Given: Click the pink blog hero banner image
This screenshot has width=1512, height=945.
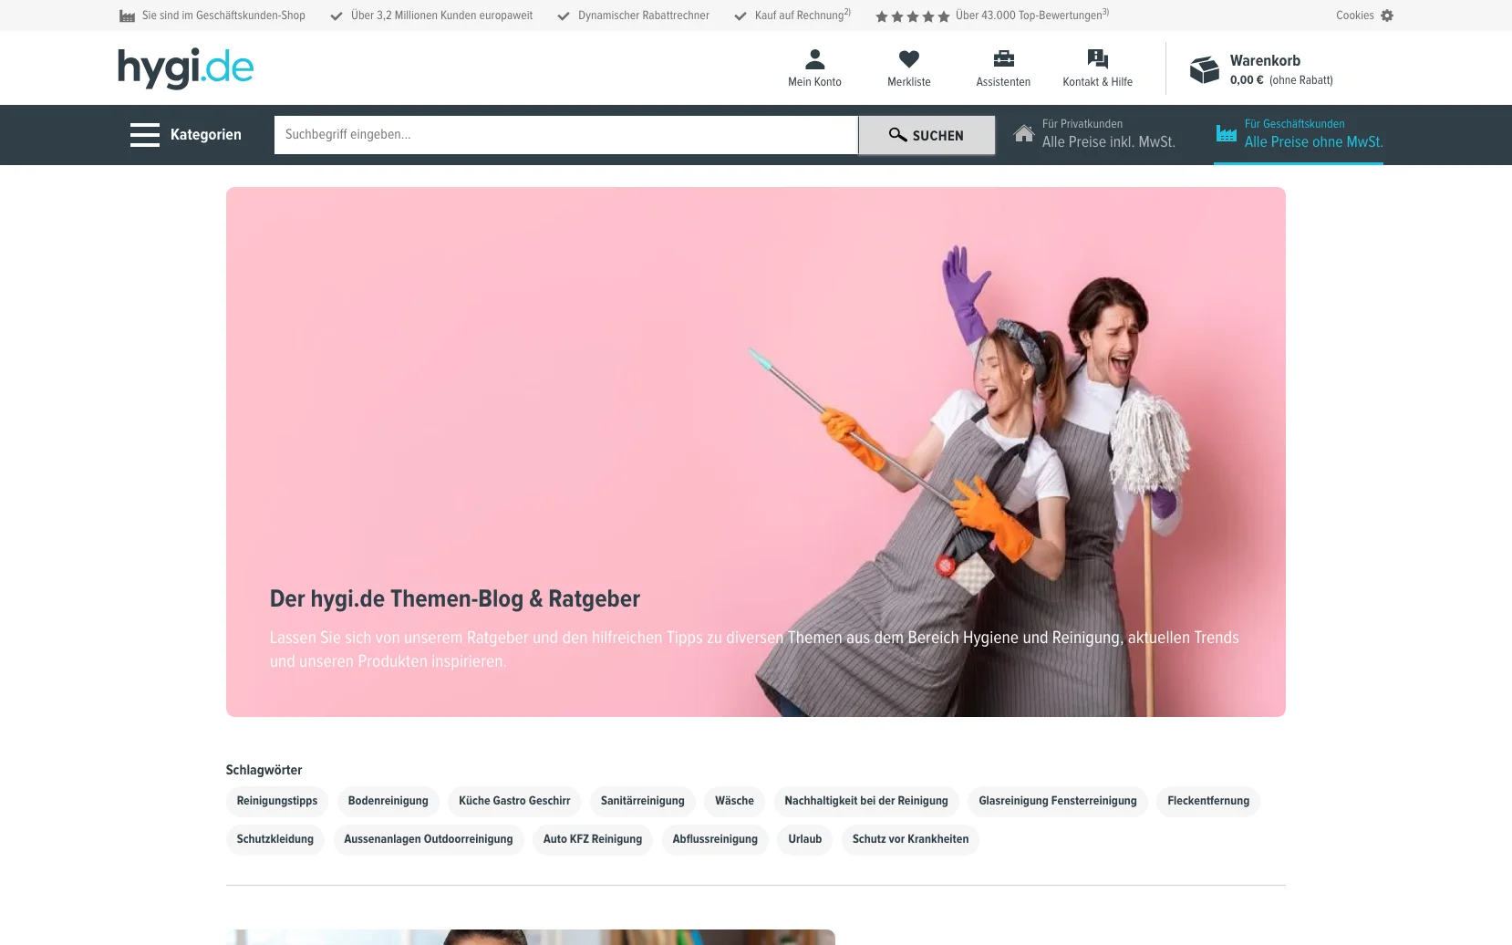Looking at the screenshot, I should pos(756,452).
